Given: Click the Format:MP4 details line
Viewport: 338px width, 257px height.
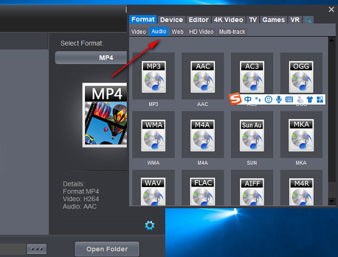Looking at the screenshot, I should 81,192.
